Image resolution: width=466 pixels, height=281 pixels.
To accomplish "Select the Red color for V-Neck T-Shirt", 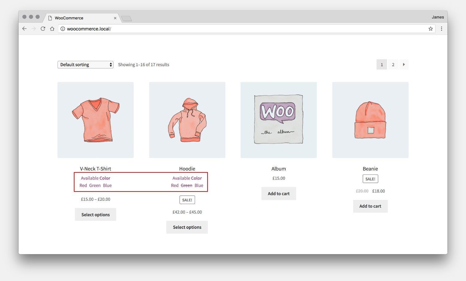I will pos(83,185).
